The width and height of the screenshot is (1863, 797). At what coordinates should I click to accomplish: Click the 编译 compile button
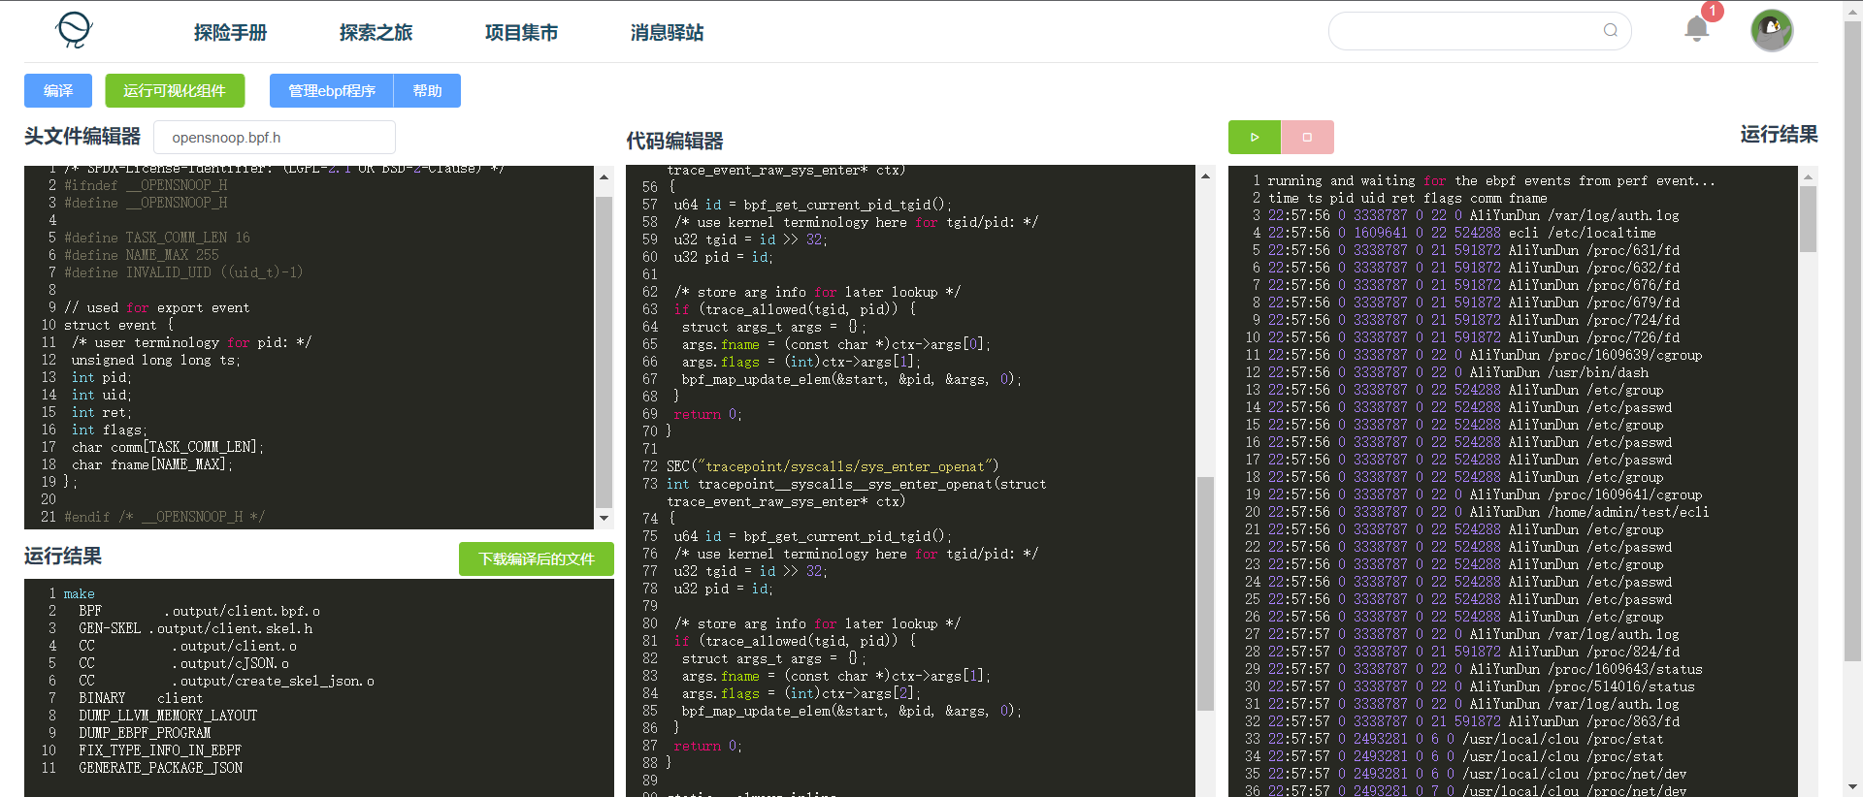pyautogui.click(x=58, y=91)
